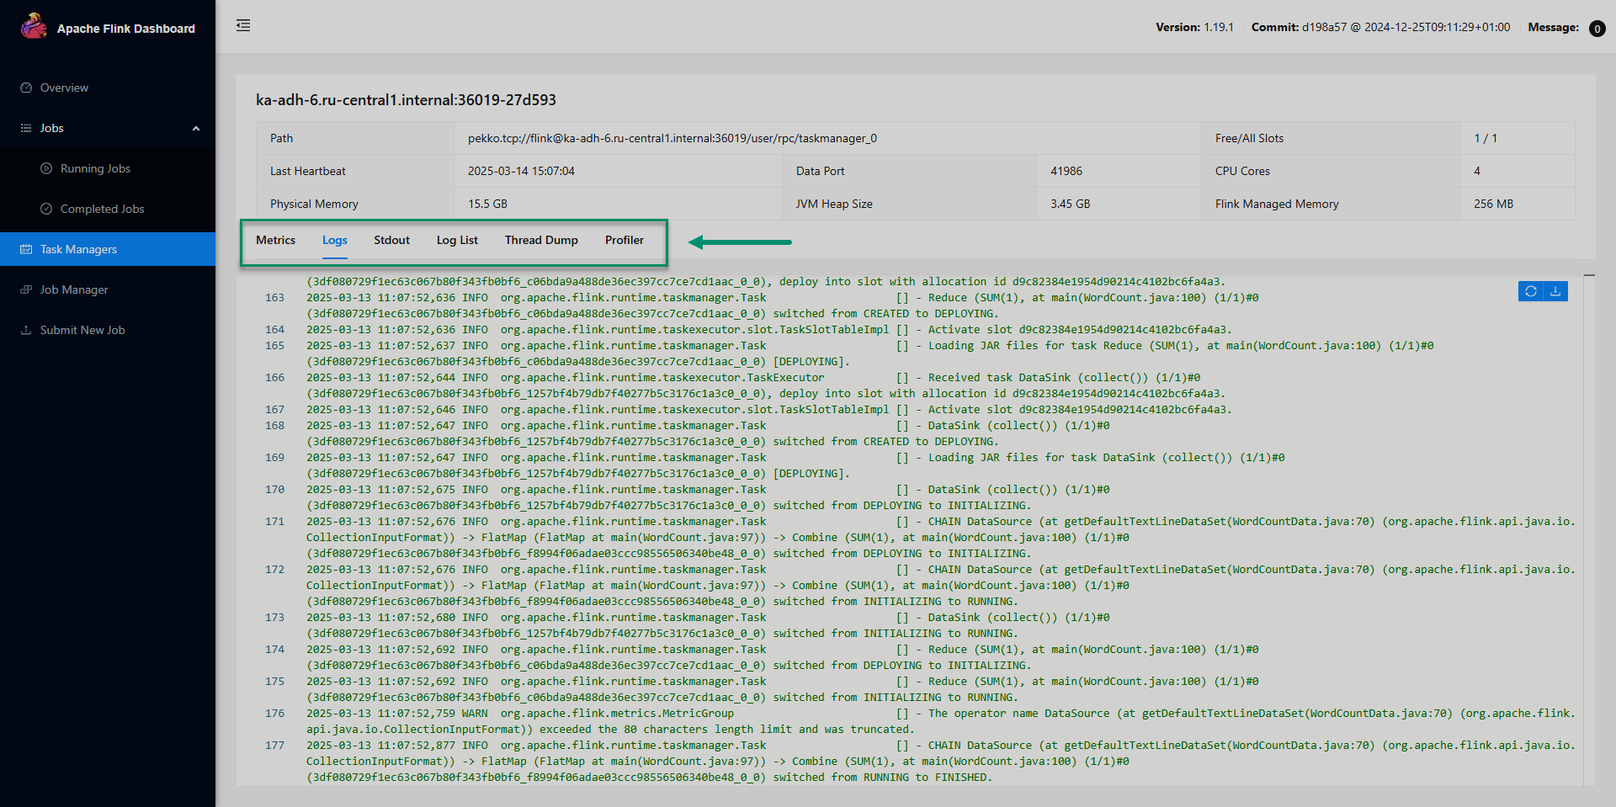Screen dimensions: 1616x807
Task: Collapse the Jobs submenu chevron
Action: (196, 129)
